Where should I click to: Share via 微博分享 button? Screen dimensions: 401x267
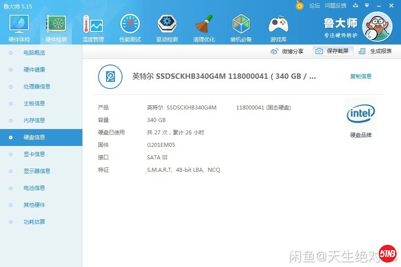pyautogui.click(x=287, y=51)
